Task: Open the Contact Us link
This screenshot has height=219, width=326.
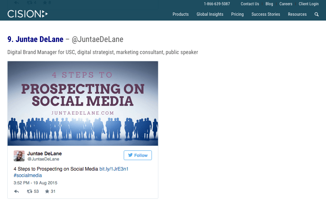Action: pyautogui.click(x=250, y=4)
